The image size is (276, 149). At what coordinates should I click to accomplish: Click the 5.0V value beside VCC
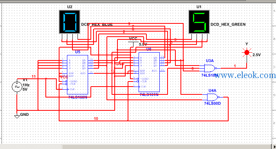pos(143,44)
